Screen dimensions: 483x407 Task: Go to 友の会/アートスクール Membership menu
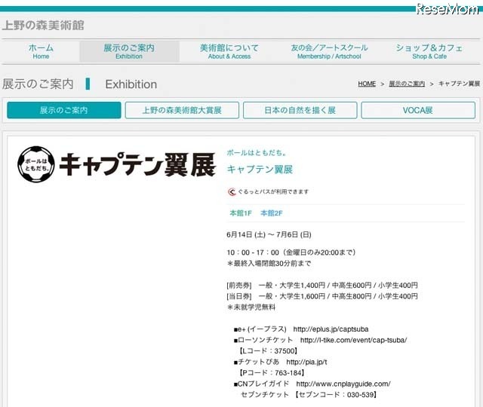tap(329, 51)
